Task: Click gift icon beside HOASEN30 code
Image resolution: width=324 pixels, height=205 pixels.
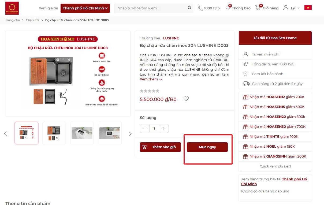Action: 245,127
